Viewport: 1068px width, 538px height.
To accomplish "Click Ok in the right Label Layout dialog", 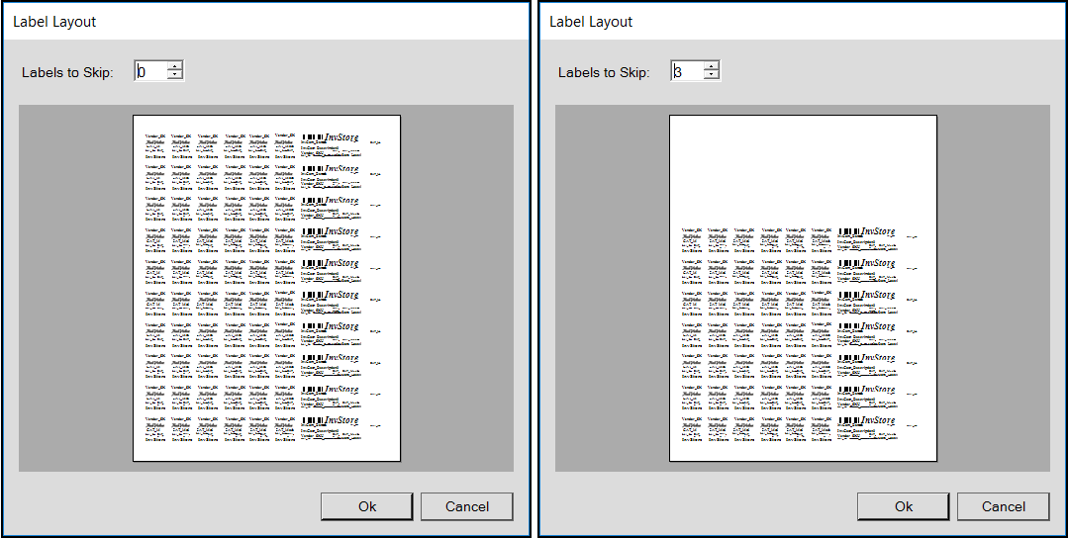I will [x=903, y=506].
